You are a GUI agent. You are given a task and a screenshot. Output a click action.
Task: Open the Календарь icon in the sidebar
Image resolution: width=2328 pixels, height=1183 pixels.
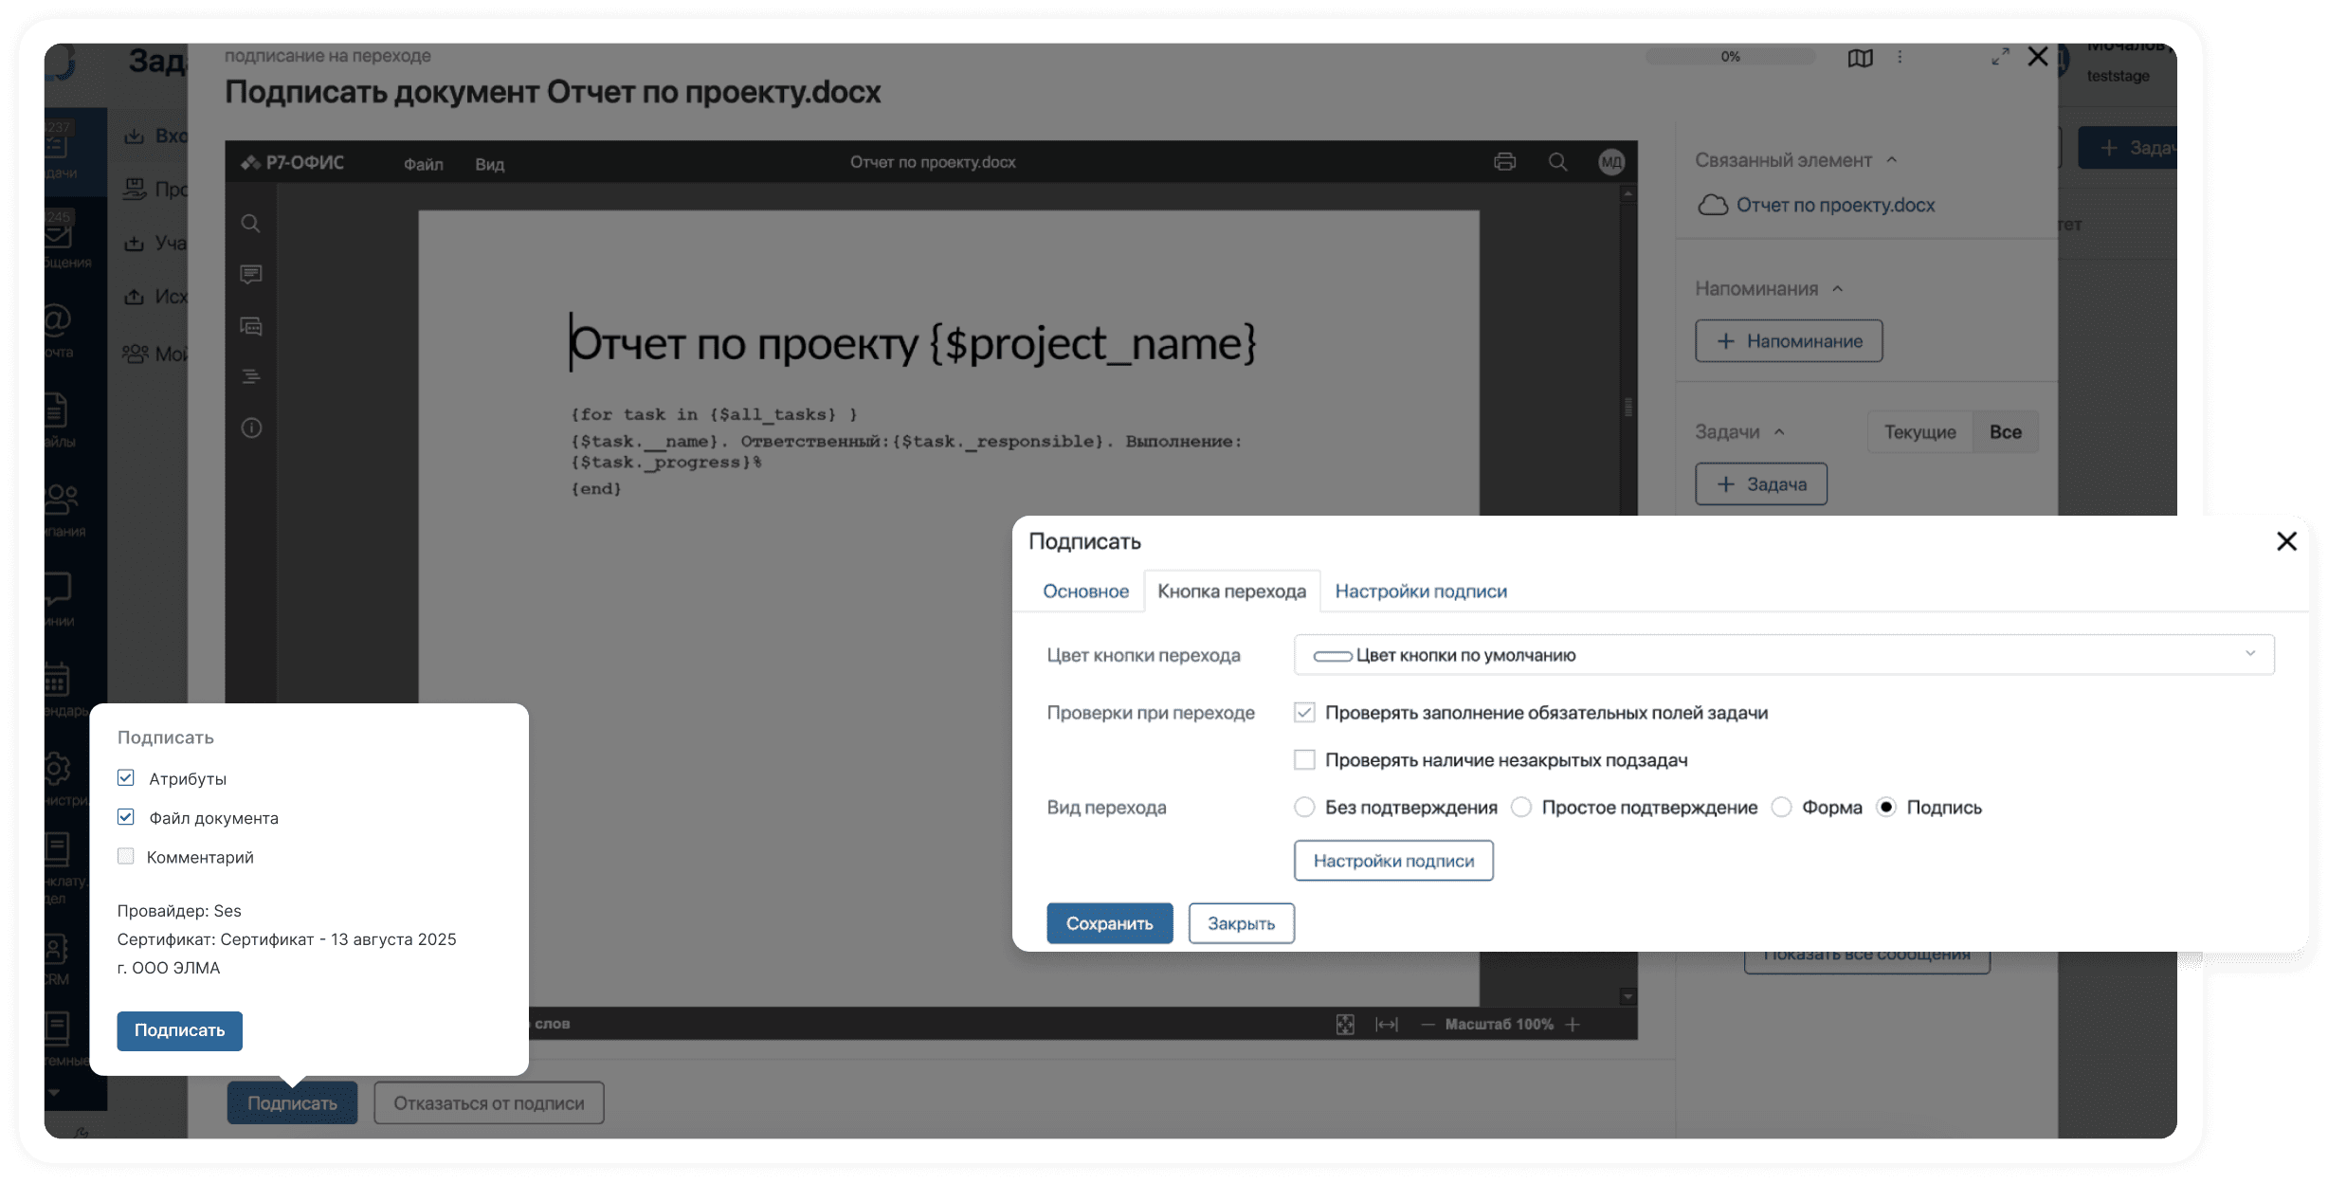[x=57, y=681]
